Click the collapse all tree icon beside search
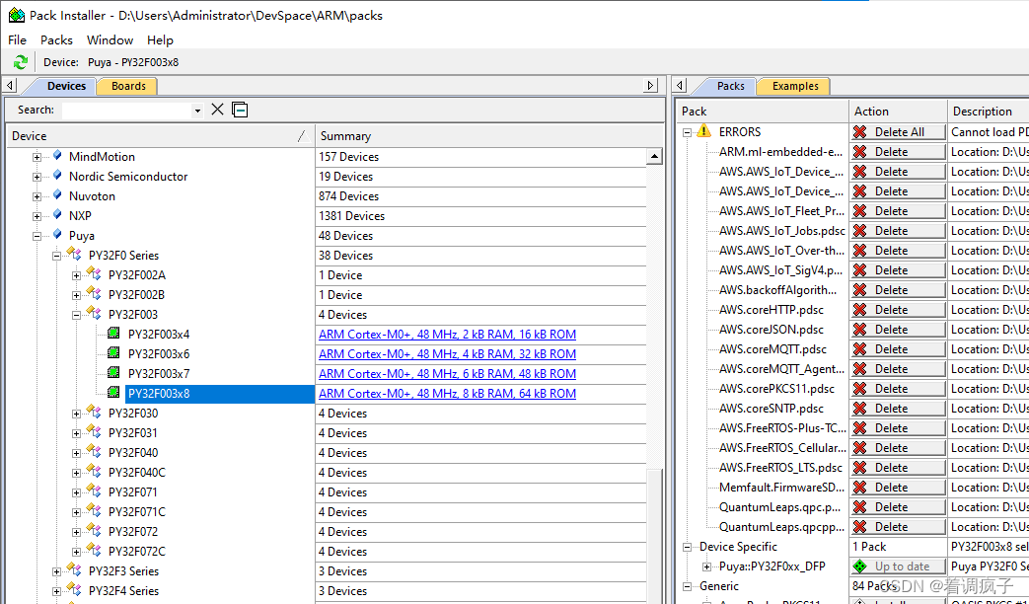Viewport: 1029px width, 604px height. 240,110
